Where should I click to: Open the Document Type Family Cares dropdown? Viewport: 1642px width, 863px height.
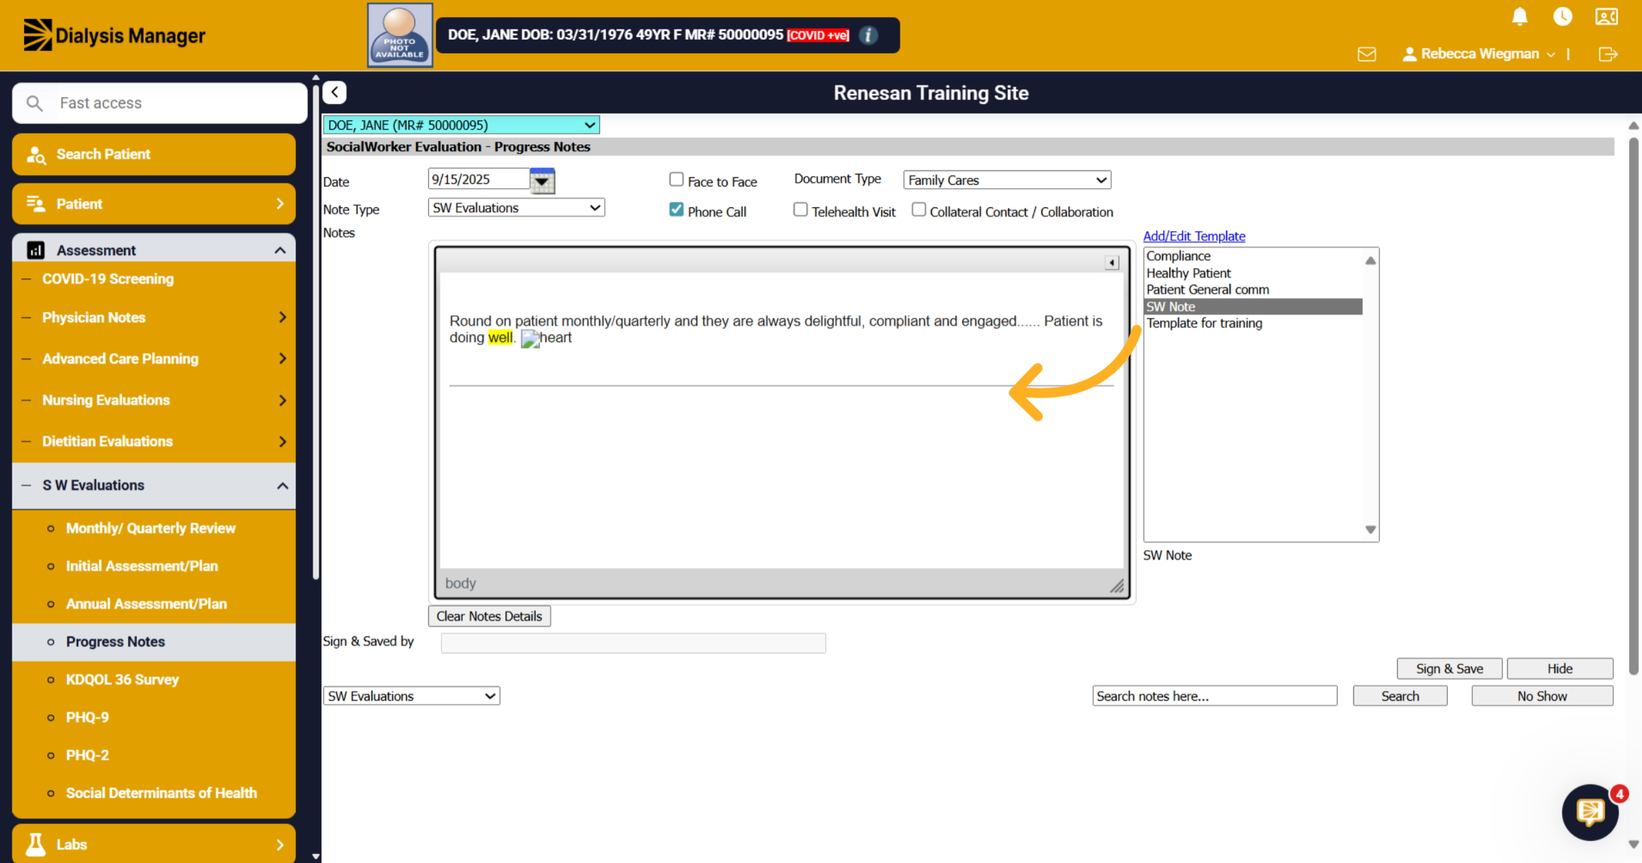tap(1006, 180)
